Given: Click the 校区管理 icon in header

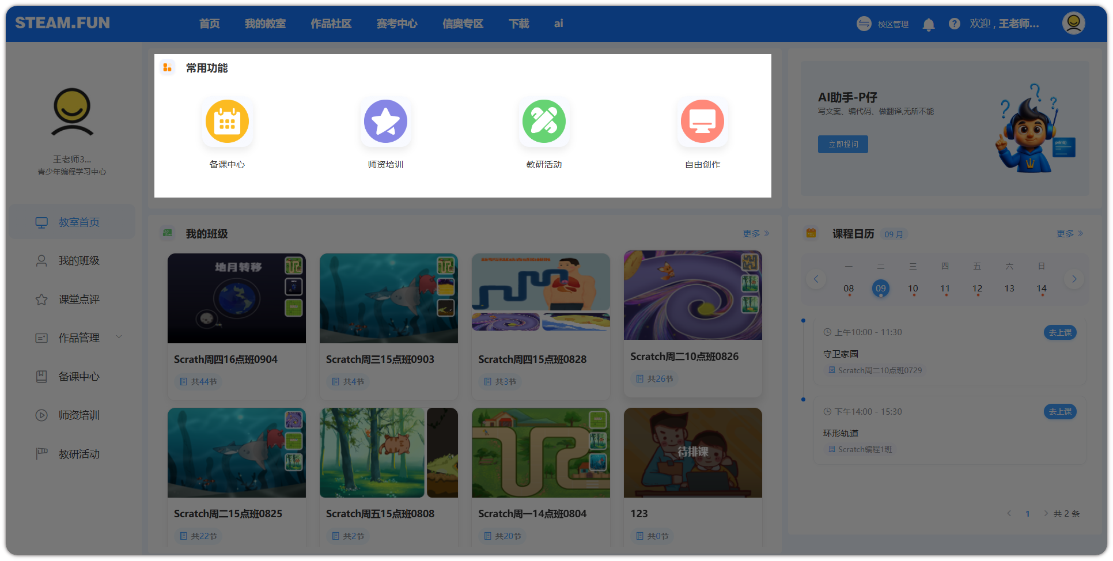Looking at the screenshot, I should click(864, 24).
